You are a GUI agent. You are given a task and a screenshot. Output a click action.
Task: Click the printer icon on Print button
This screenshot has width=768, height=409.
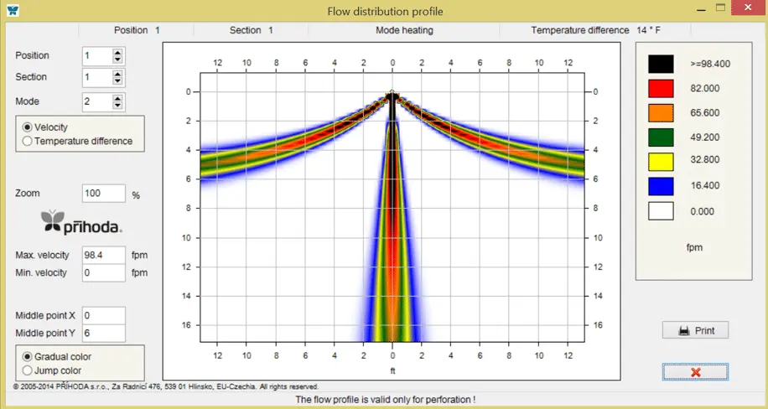[684, 331]
